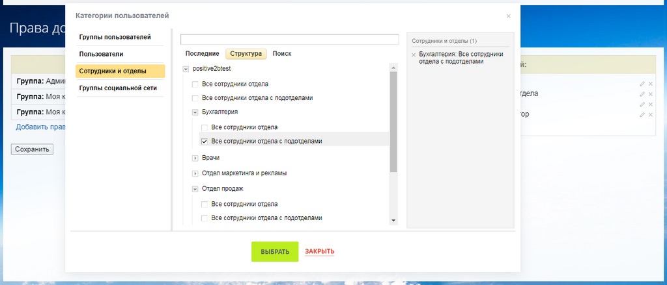667x285 pixels.
Task: Click the green ВЫБРАТЬ button
Action: point(275,251)
